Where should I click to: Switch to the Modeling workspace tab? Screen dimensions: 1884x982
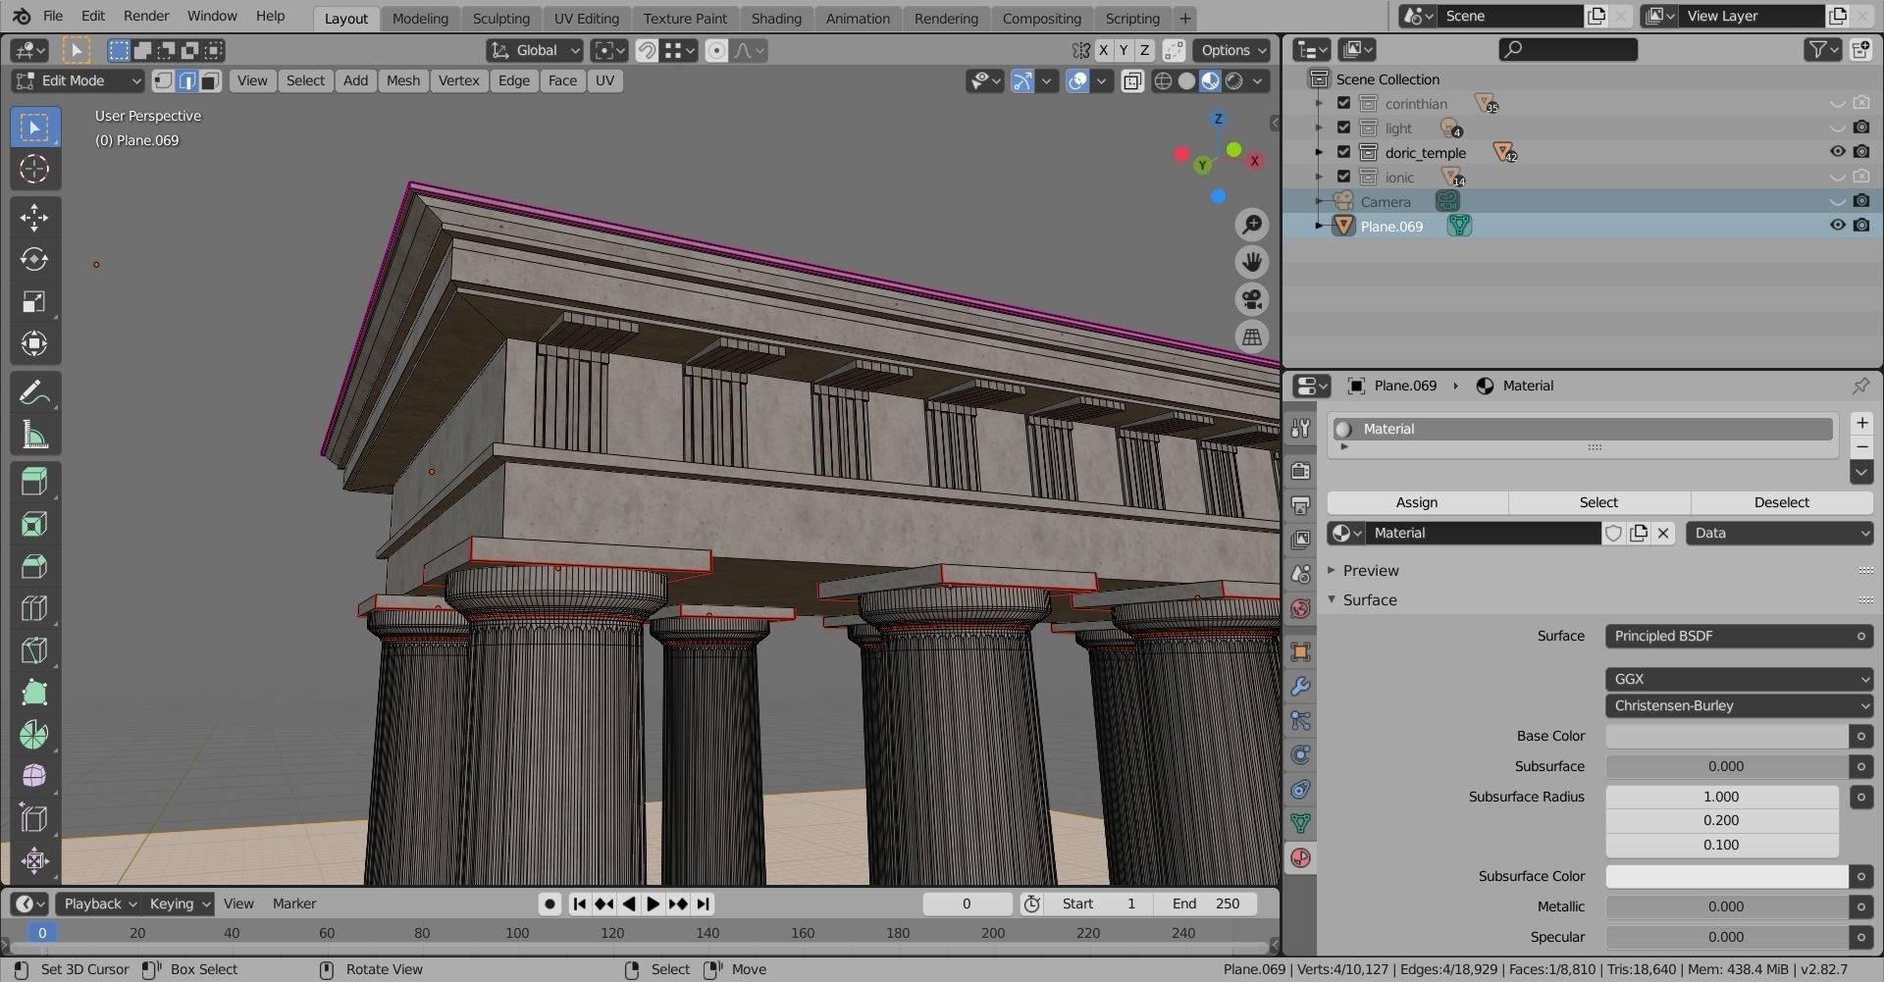420,18
